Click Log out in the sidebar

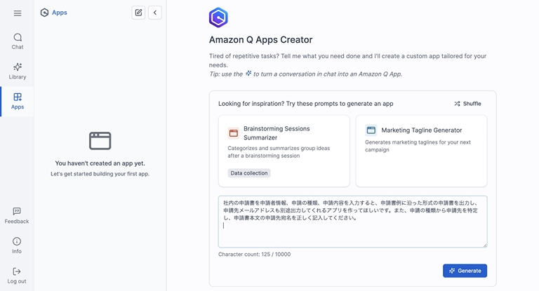tap(17, 276)
